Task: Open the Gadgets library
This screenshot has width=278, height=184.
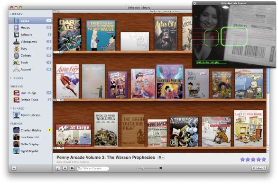Action: point(30,55)
